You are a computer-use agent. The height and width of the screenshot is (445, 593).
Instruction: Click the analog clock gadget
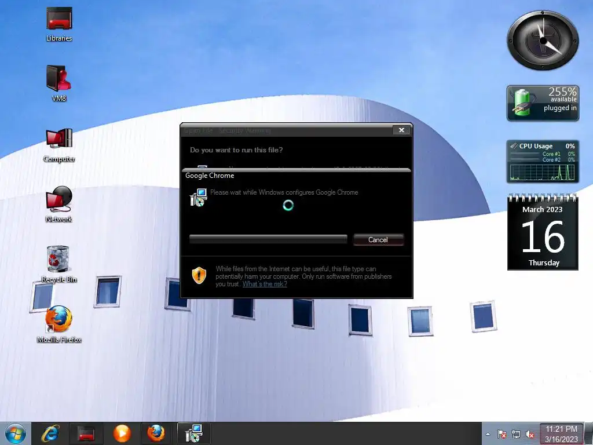(x=543, y=40)
